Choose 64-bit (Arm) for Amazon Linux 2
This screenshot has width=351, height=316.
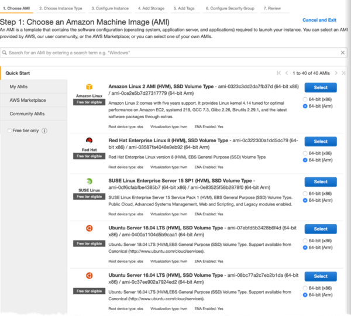point(305,106)
